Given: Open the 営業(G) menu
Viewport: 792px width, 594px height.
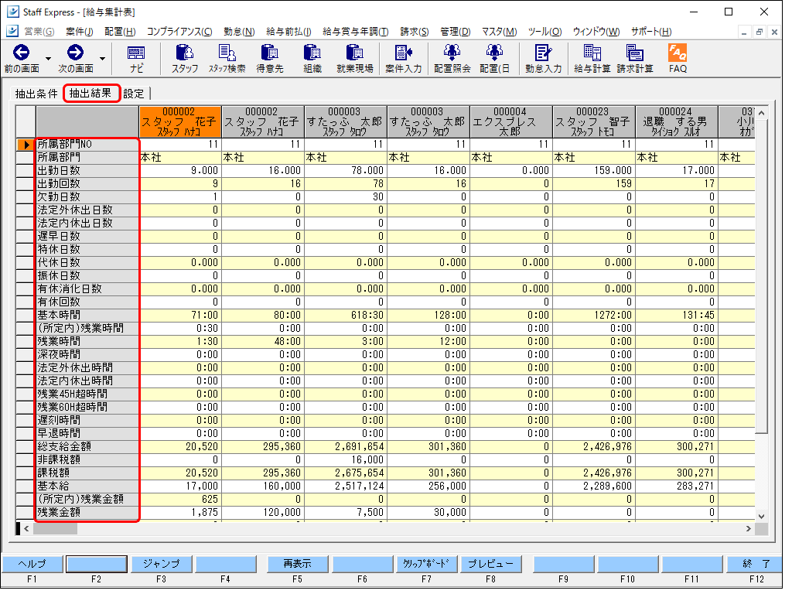Looking at the screenshot, I should coord(39,31).
